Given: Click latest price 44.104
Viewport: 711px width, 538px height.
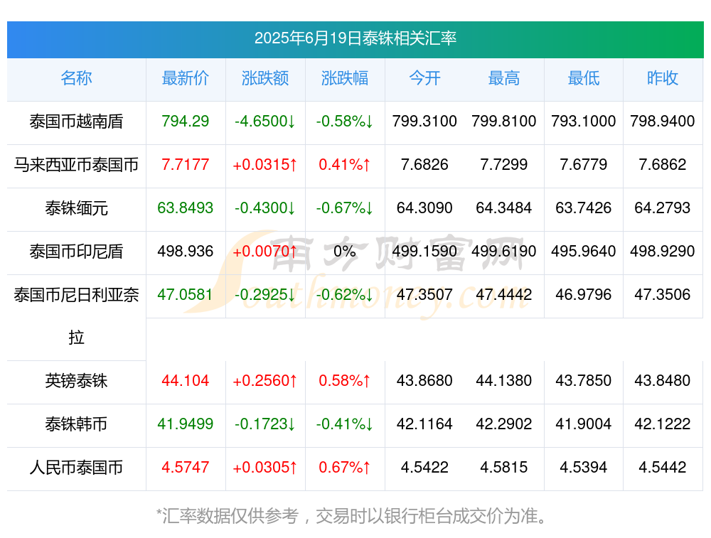Looking at the screenshot, I should (x=186, y=381).
